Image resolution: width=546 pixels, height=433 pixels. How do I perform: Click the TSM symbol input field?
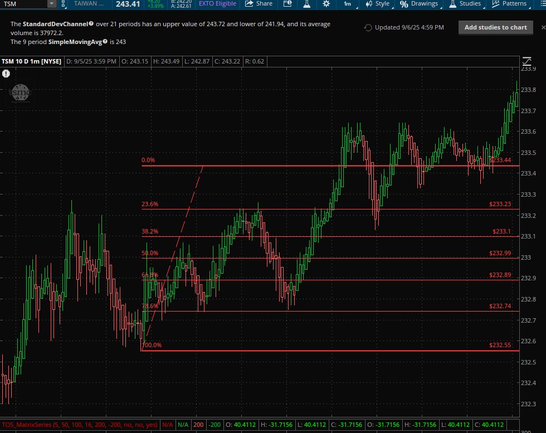pyautogui.click(x=23, y=4)
